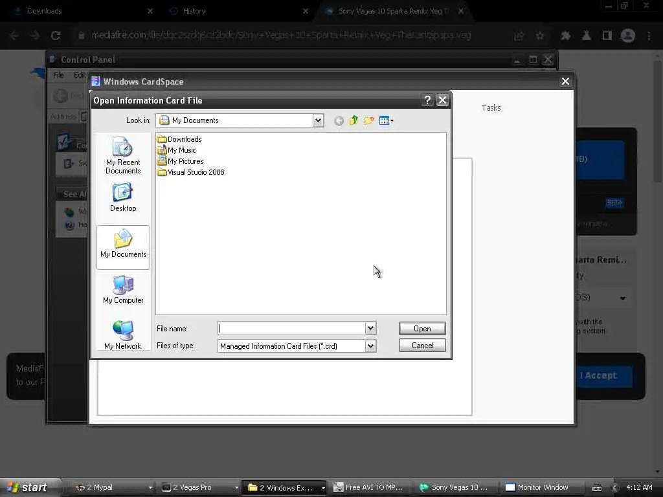Go up one folder level
663x497 pixels.
354,120
